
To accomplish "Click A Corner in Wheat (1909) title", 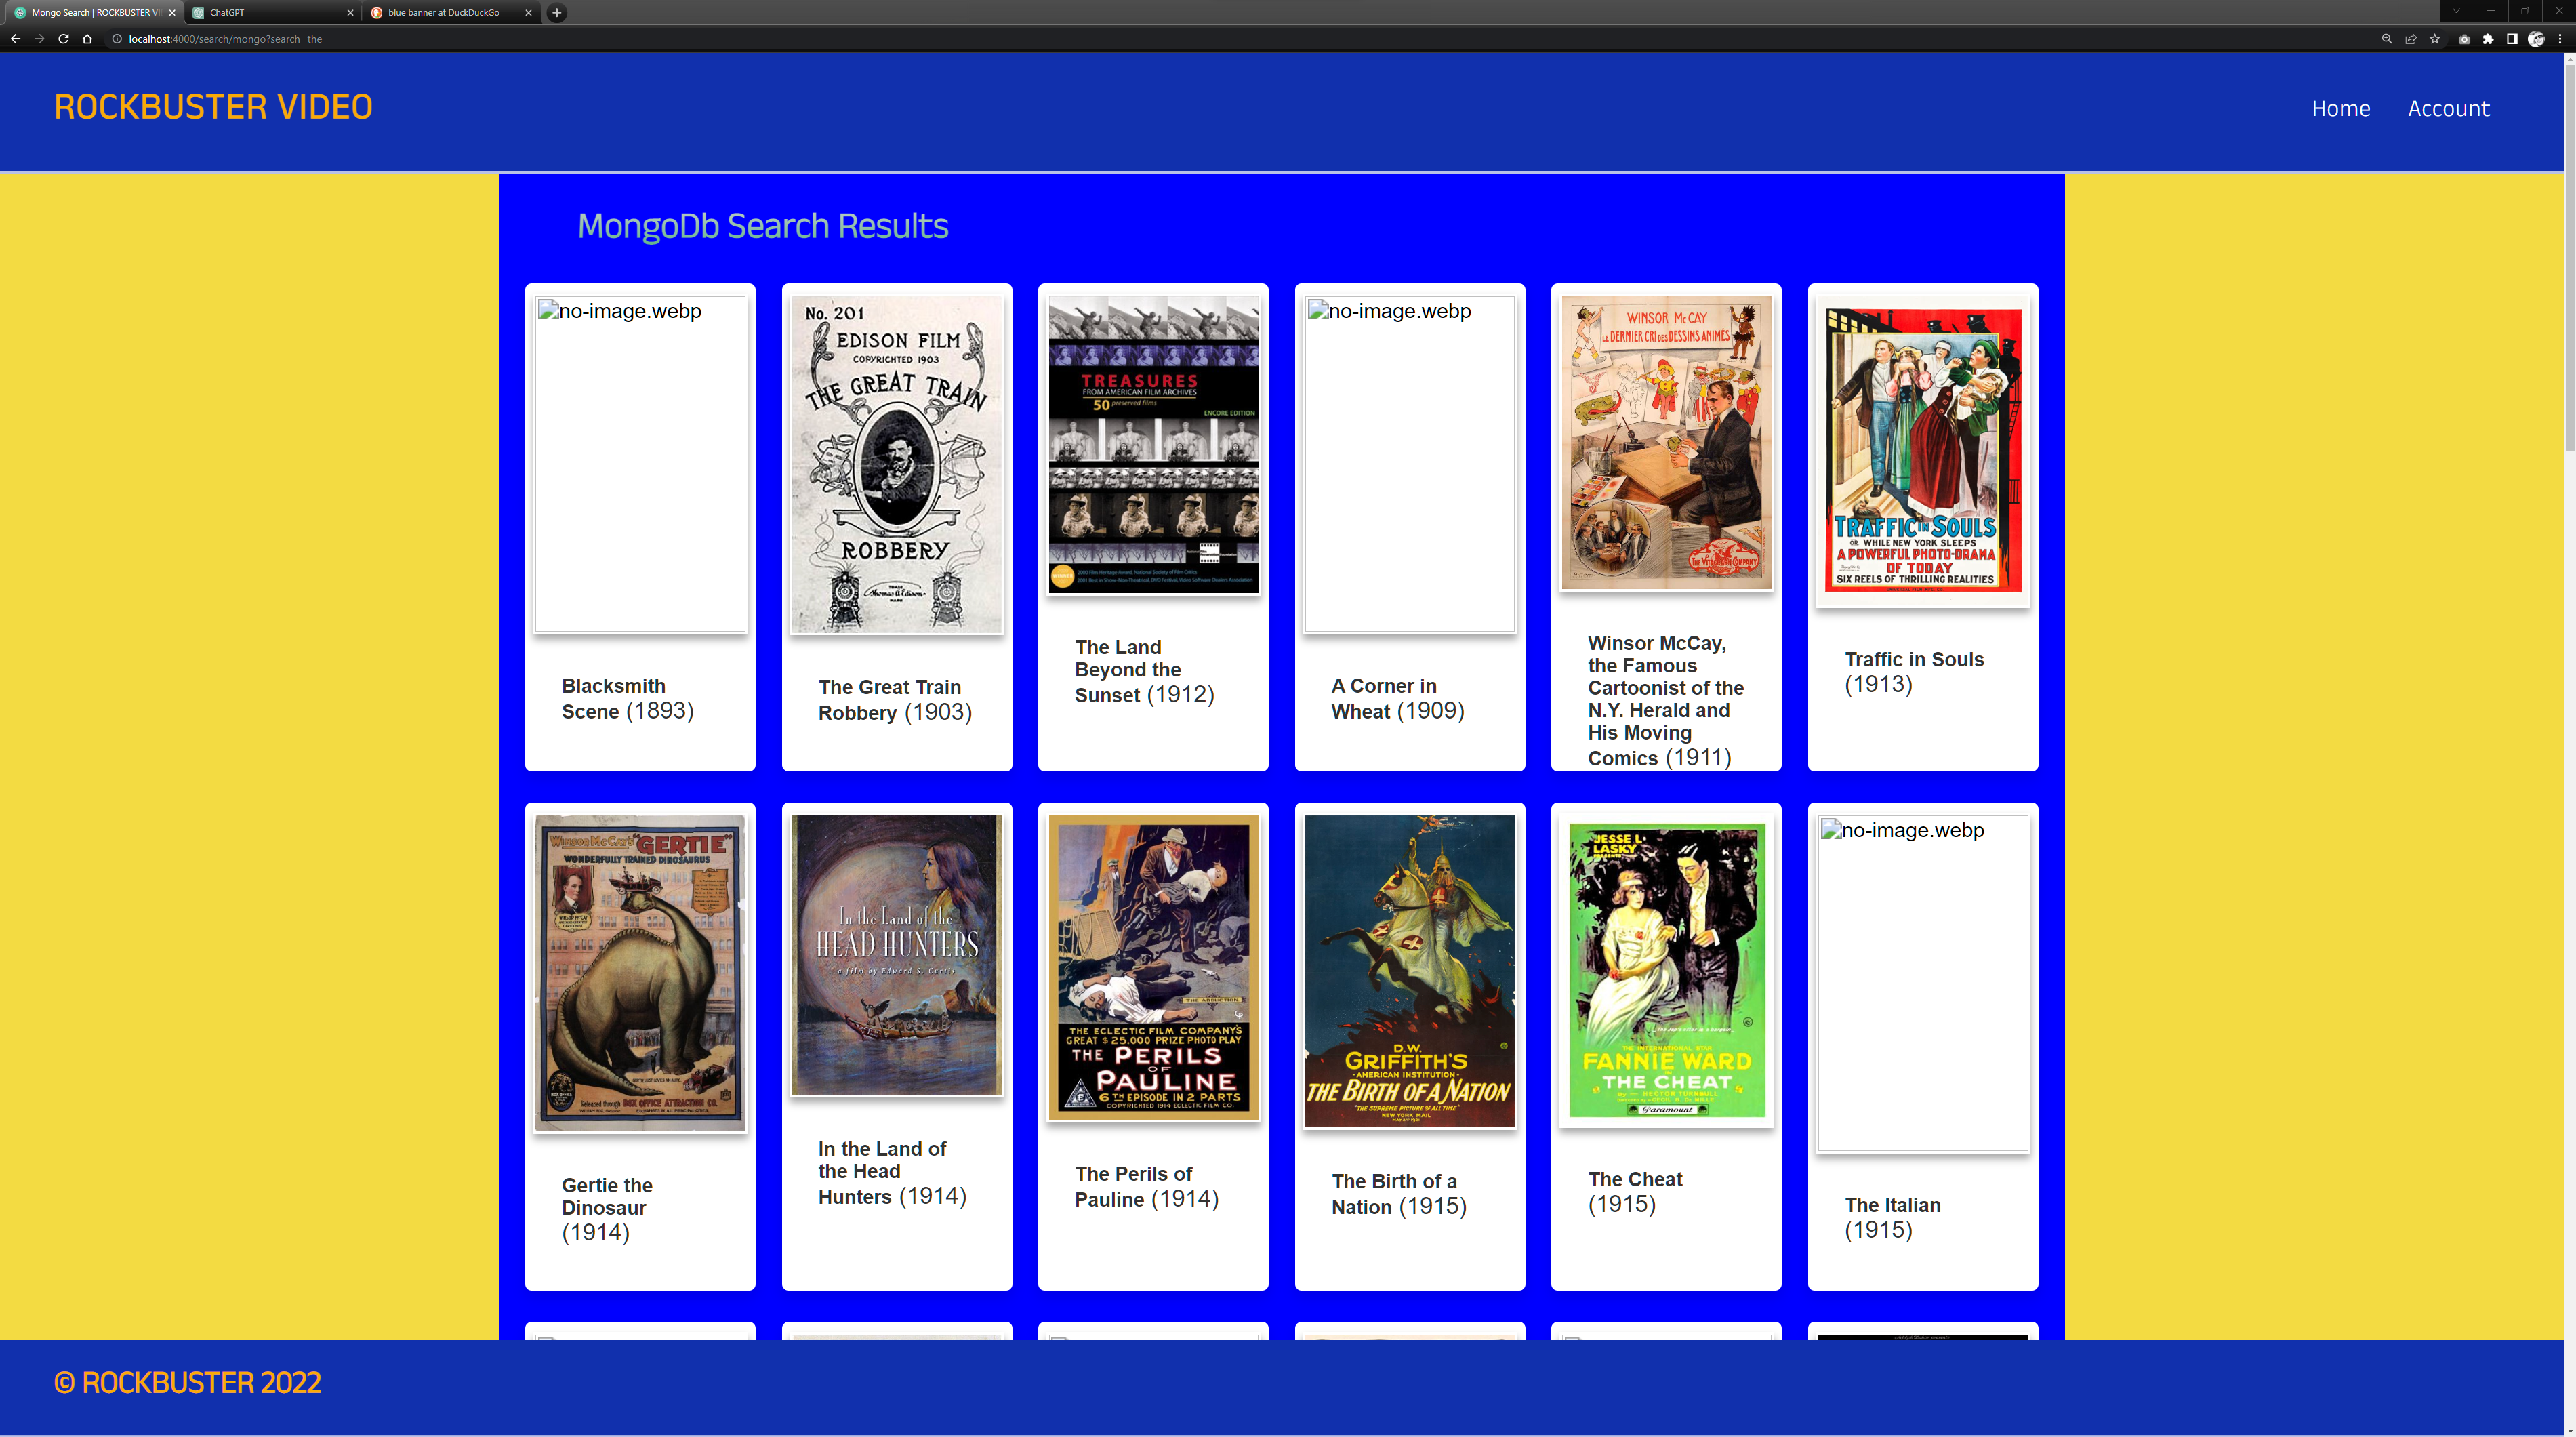I will pyautogui.click(x=1397, y=698).
